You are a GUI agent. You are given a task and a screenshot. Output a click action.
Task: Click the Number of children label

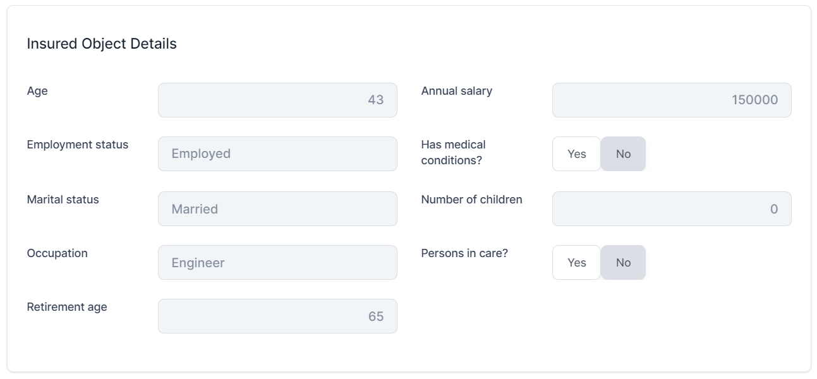[471, 200]
